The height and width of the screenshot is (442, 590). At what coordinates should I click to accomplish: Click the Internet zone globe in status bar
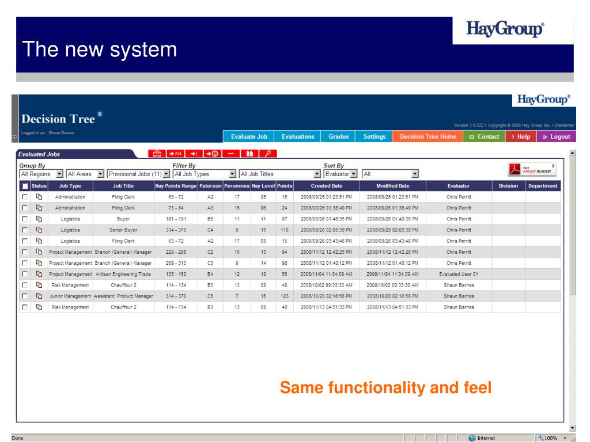tap(472, 438)
